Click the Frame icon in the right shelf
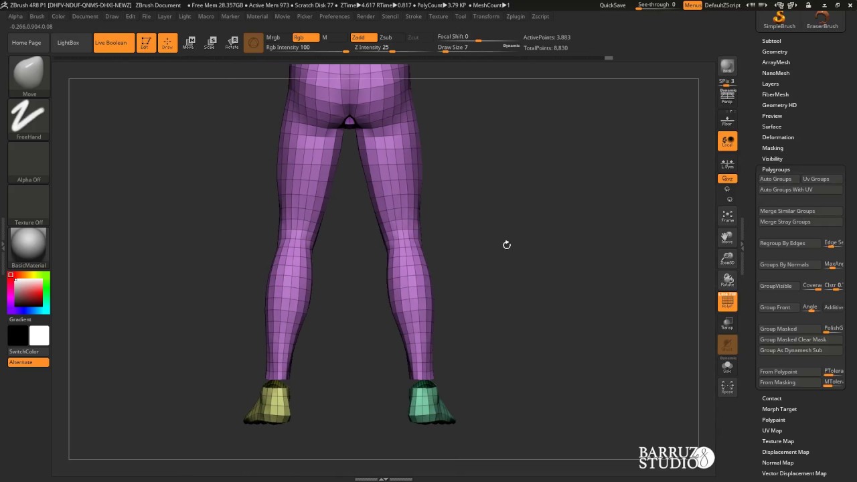This screenshot has width=857, height=482. (727, 216)
